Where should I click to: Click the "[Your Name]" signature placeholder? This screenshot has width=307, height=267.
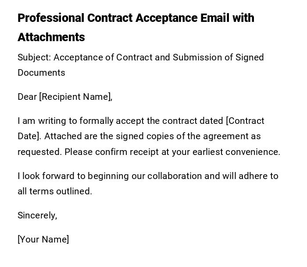coord(43,240)
